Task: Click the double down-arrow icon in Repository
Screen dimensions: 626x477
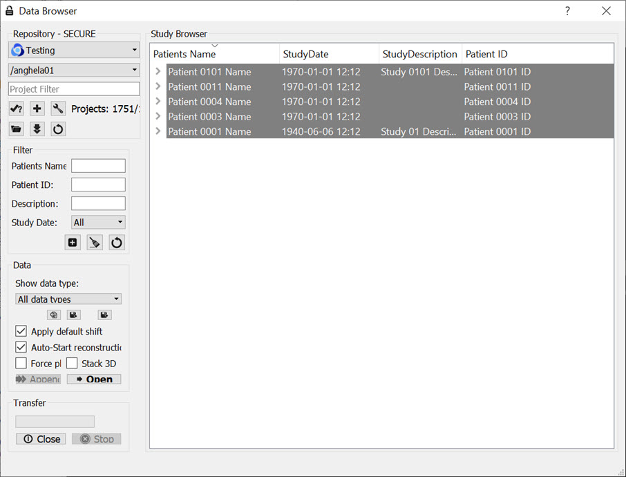Action: click(37, 129)
